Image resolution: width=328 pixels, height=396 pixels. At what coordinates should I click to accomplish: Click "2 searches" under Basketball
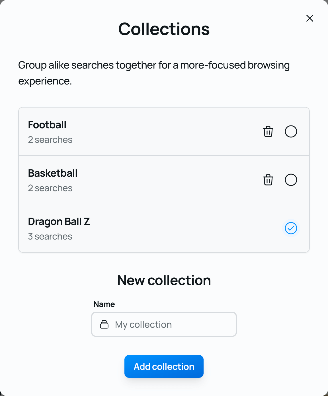pyautogui.click(x=50, y=188)
